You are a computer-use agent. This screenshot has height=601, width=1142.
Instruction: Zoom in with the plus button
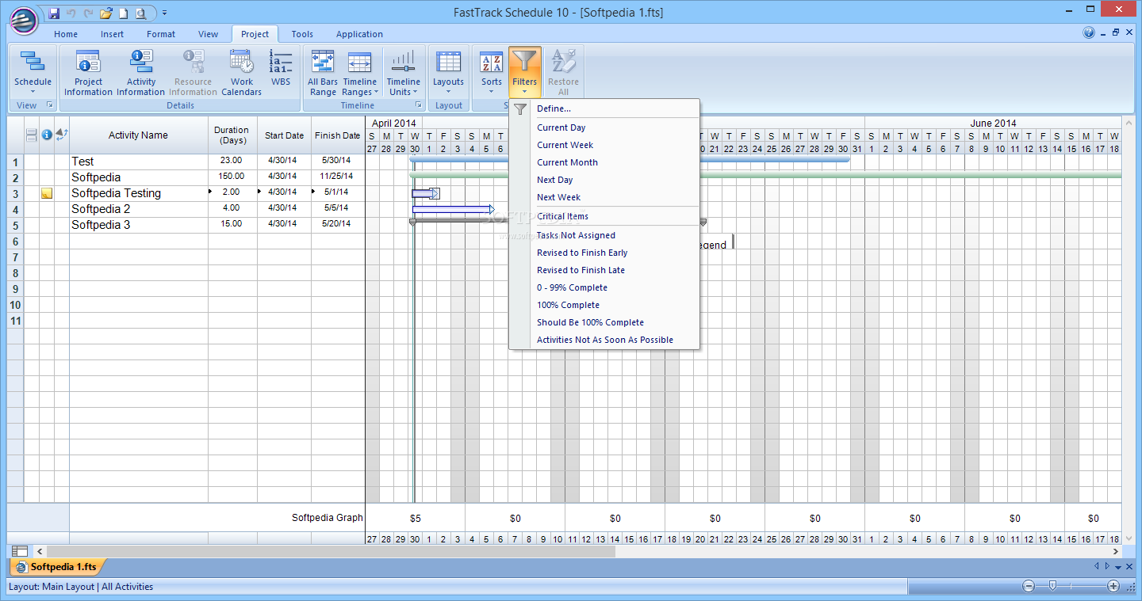coord(1113,586)
